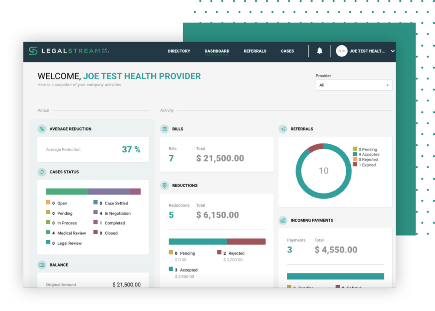The height and width of the screenshot is (311, 435).
Task: Open the notifications bell
Action: point(319,51)
